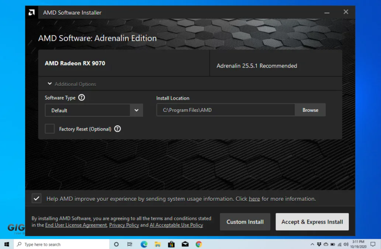Screen dimensions: 381x249
Task: Open Microsoft Store from taskbar
Action: [x=171, y=244]
